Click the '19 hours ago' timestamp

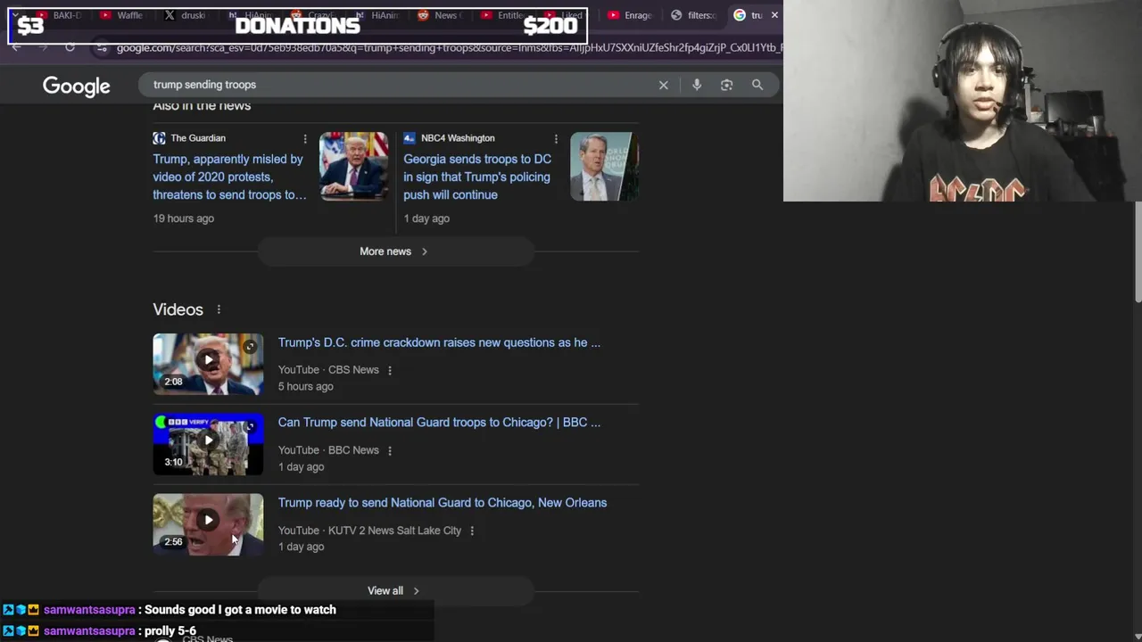[x=184, y=218]
